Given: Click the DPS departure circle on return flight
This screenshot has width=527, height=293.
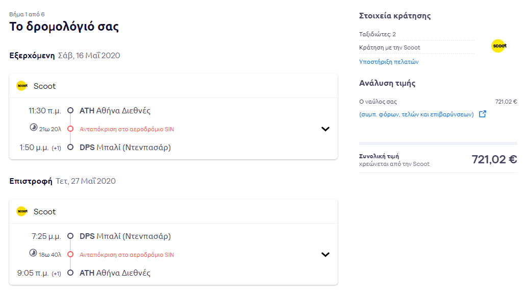Looking at the screenshot, I should pyautogui.click(x=70, y=236).
